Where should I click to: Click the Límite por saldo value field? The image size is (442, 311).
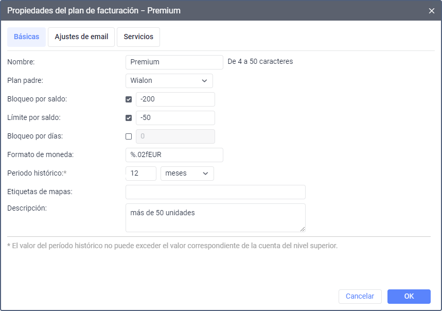click(175, 118)
